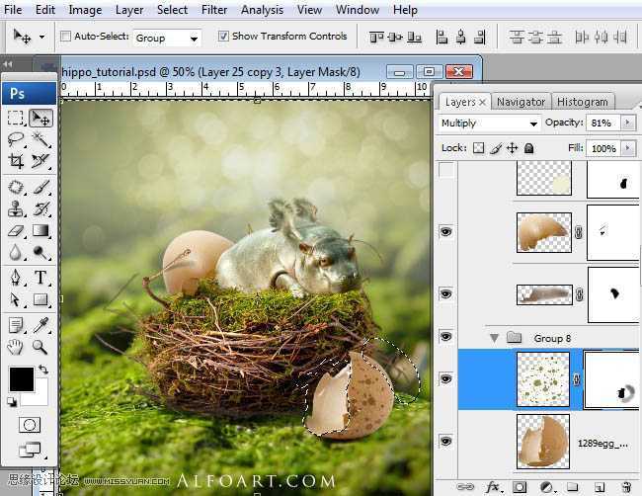Choose the Eraser tool
Screen dimensions: 642x496
point(16,231)
